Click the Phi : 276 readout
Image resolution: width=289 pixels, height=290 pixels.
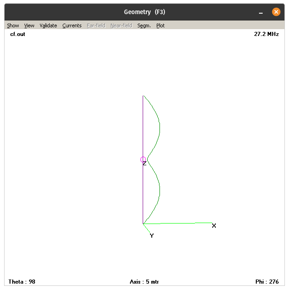pyautogui.click(x=267, y=282)
